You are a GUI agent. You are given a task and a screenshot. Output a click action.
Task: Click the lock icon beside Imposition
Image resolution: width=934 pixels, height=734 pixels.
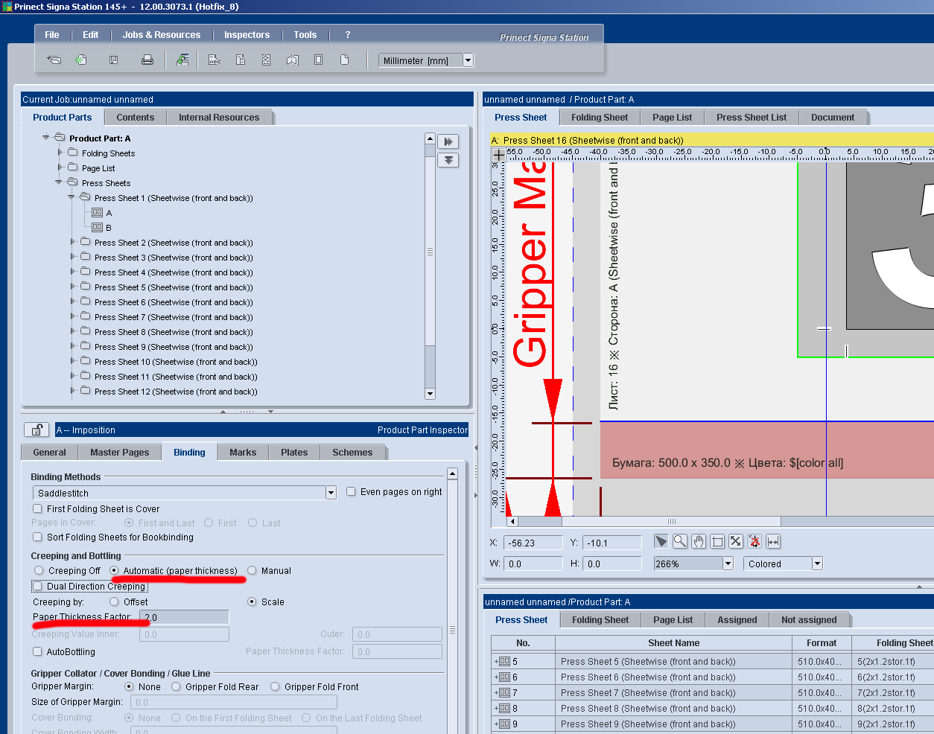(x=36, y=430)
